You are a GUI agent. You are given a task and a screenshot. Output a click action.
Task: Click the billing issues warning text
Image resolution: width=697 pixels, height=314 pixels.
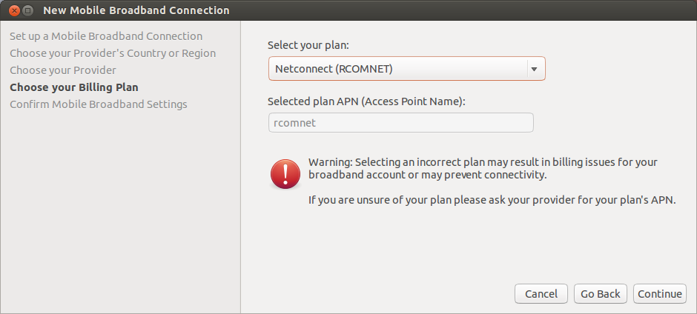(x=483, y=168)
